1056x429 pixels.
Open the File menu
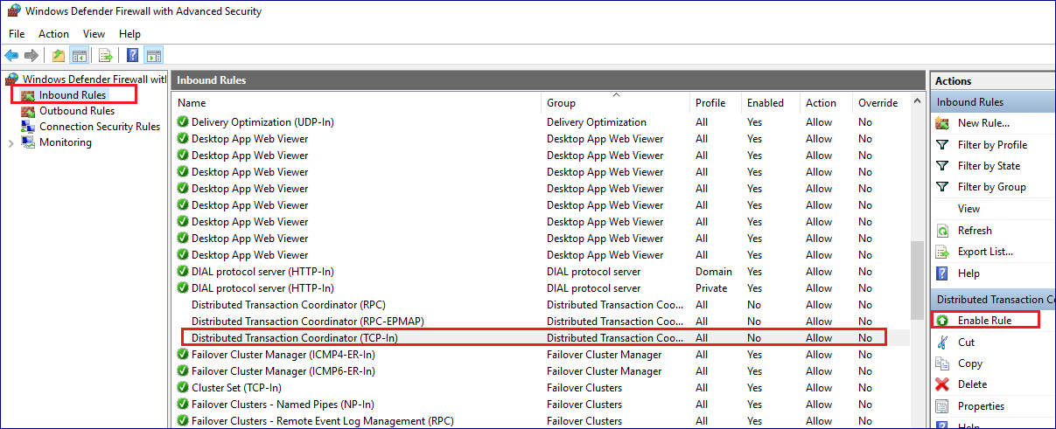(x=17, y=34)
